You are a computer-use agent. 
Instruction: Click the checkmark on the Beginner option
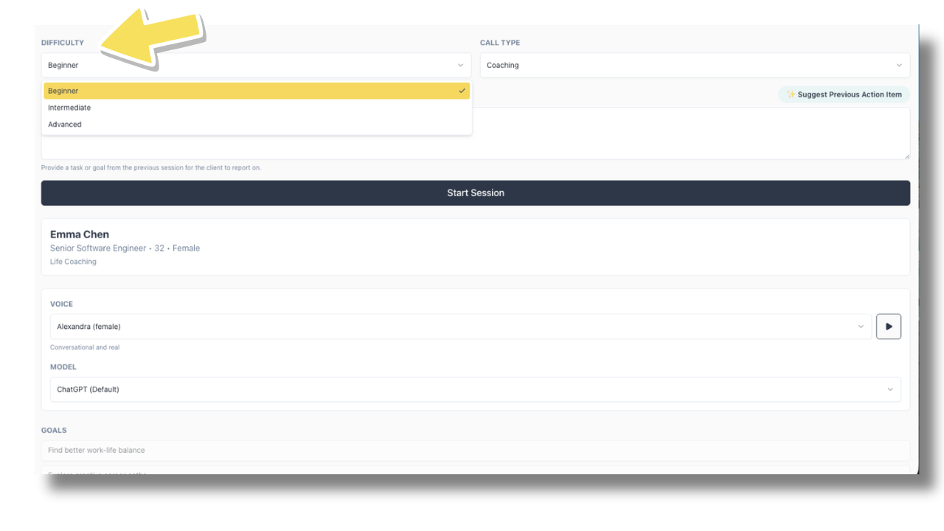[x=462, y=91]
